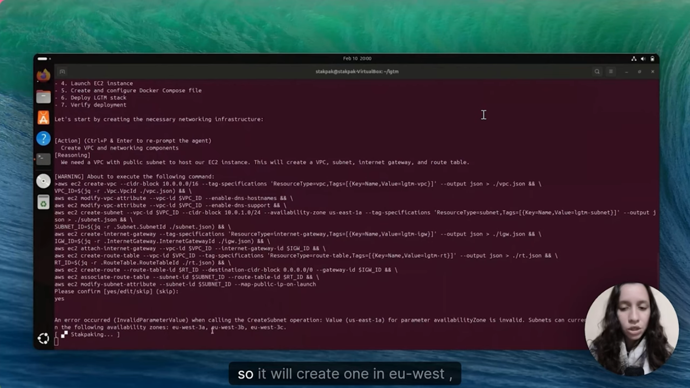Screen dimensions: 690x388
Task: Click the line '7. Verify deployment'
Action: tap(90, 105)
